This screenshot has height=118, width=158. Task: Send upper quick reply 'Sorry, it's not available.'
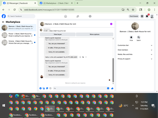coord(57,52)
